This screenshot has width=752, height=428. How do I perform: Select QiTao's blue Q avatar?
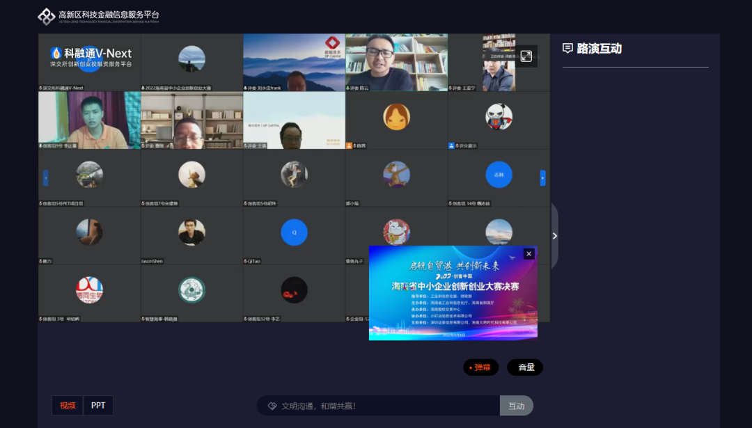[294, 232]
